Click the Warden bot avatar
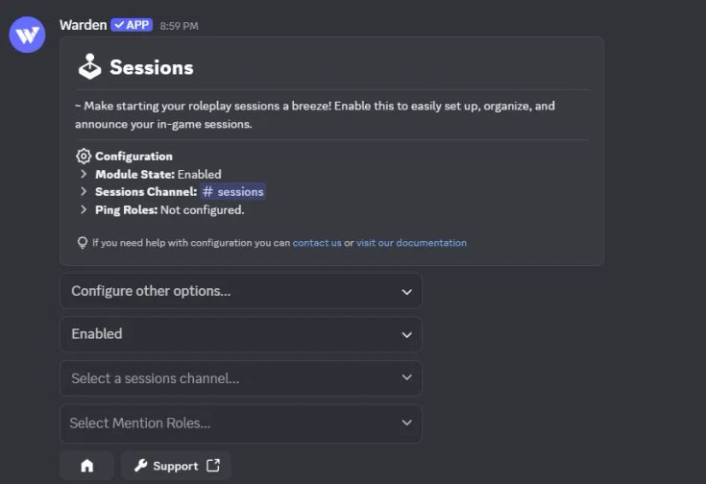 click(x=27, y=35)
